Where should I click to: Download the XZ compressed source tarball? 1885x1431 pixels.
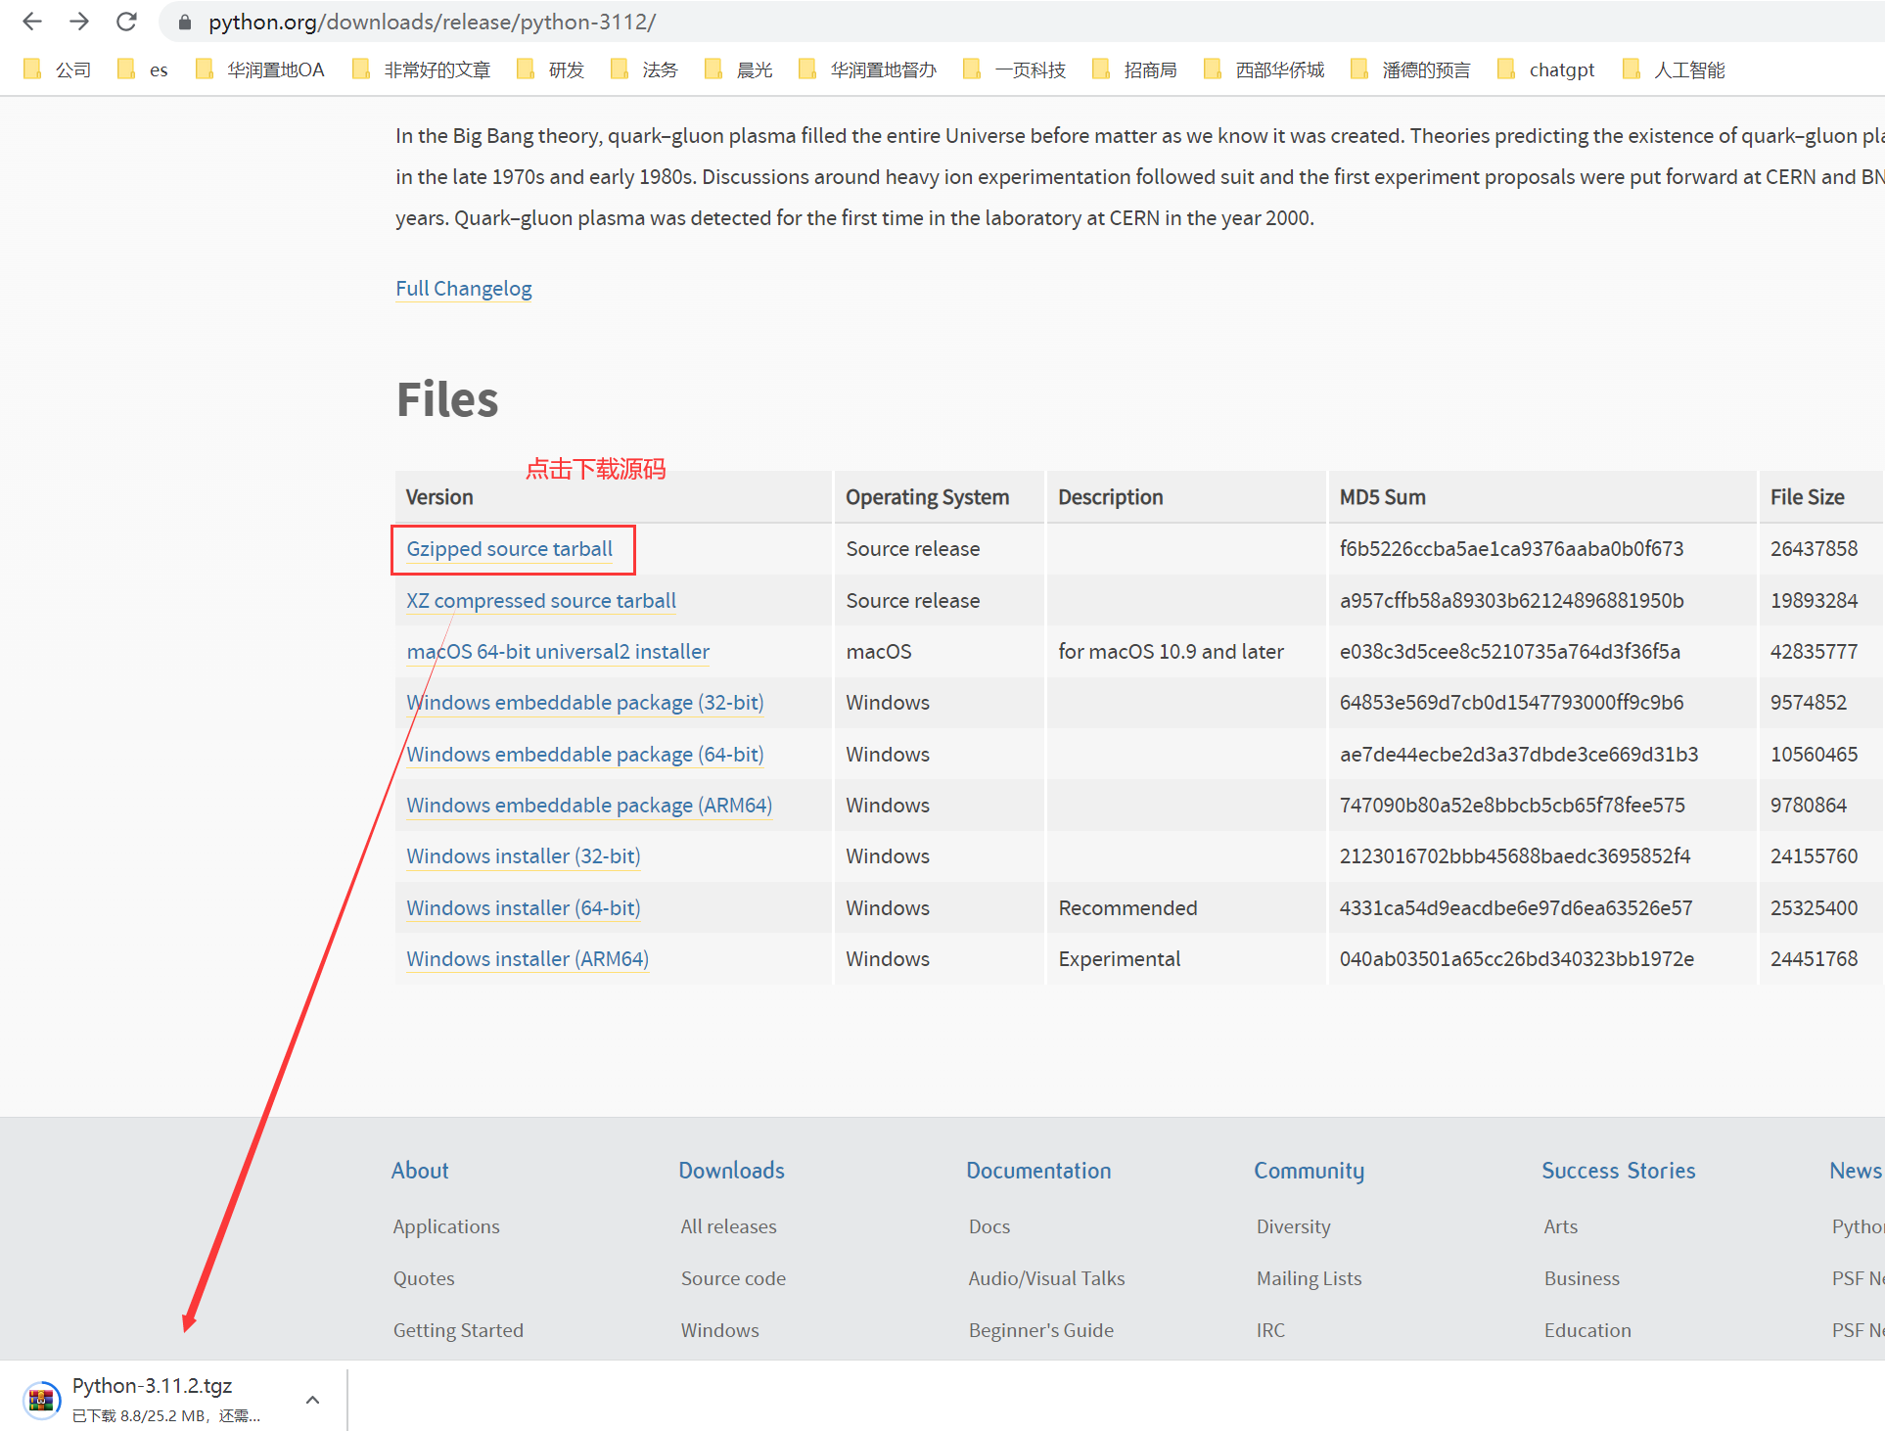click(541, 601)
